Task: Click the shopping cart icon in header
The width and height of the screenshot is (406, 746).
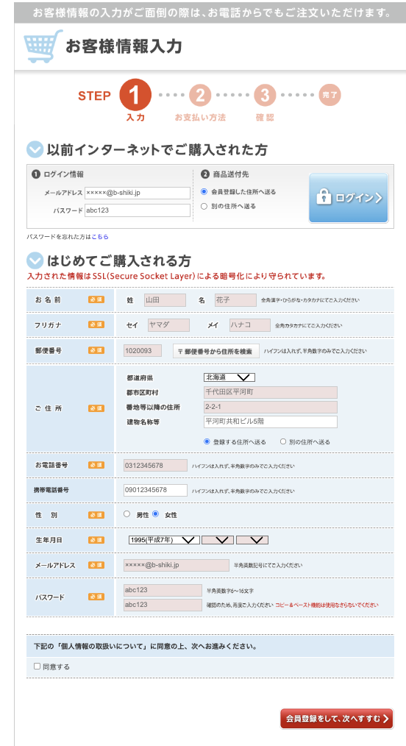Action: (x=43, y=46)
